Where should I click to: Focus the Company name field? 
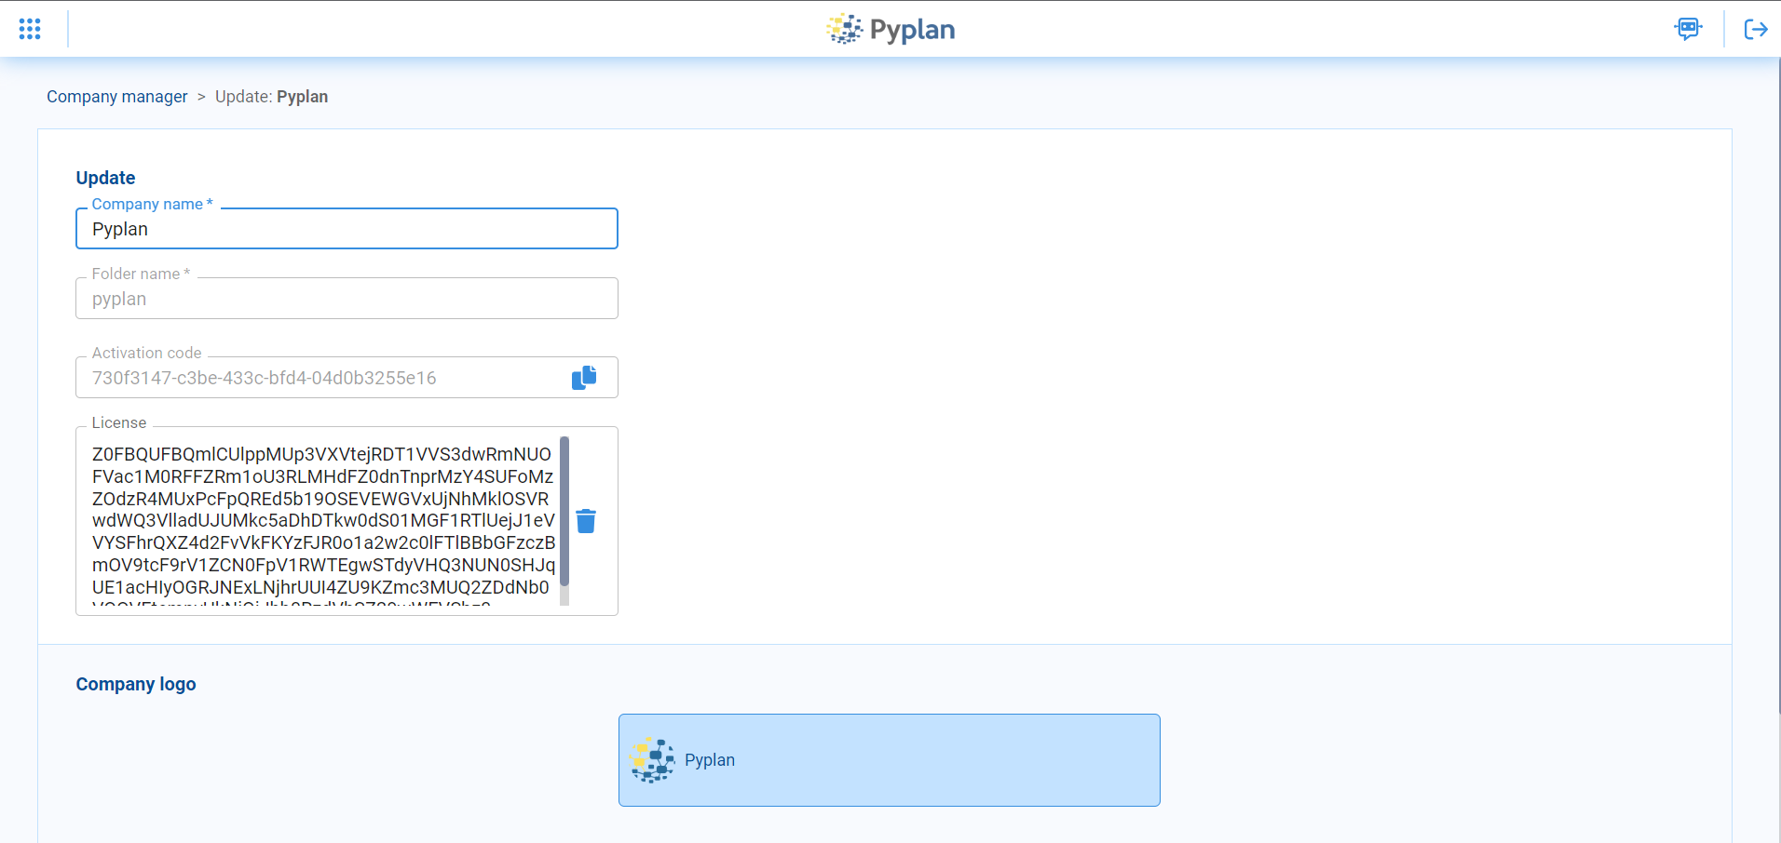[x=346, y=229]
